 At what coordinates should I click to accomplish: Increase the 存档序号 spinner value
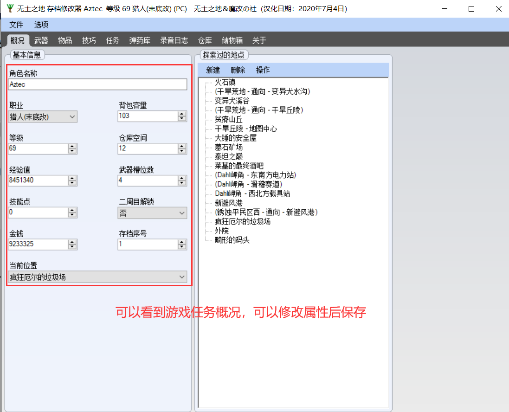pyautogui.click(x=182, y=242)
